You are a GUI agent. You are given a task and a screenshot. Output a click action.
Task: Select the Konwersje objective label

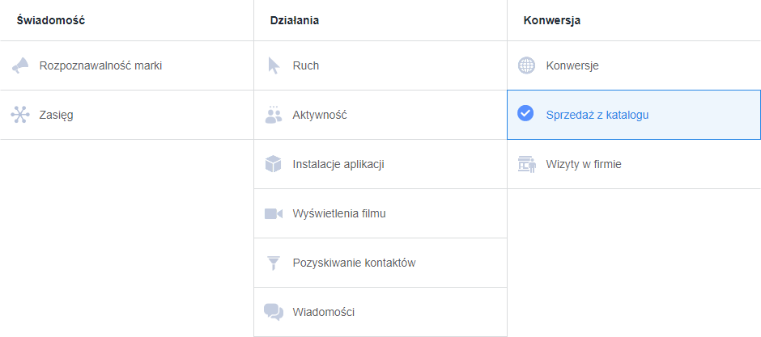coord(572,65)
